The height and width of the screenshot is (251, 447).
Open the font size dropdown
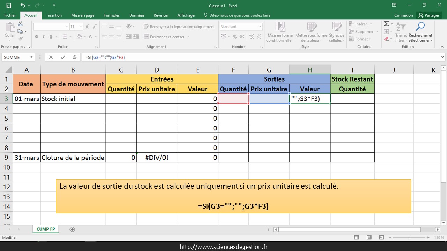tap(81, 27)
